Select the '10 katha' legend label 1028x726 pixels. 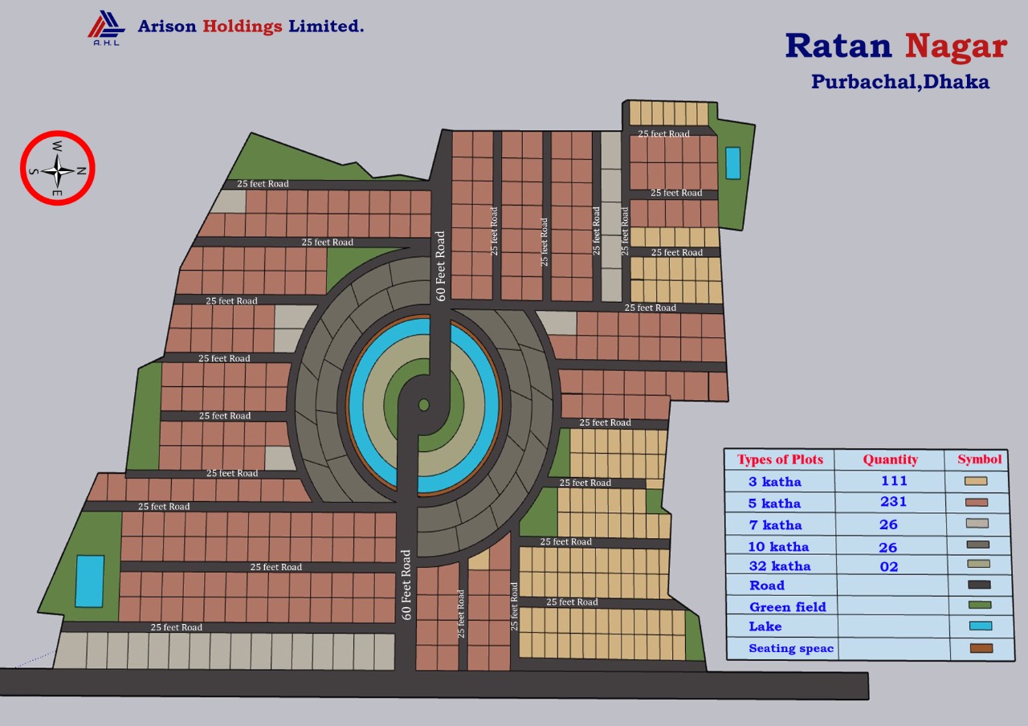click(779, 548)
